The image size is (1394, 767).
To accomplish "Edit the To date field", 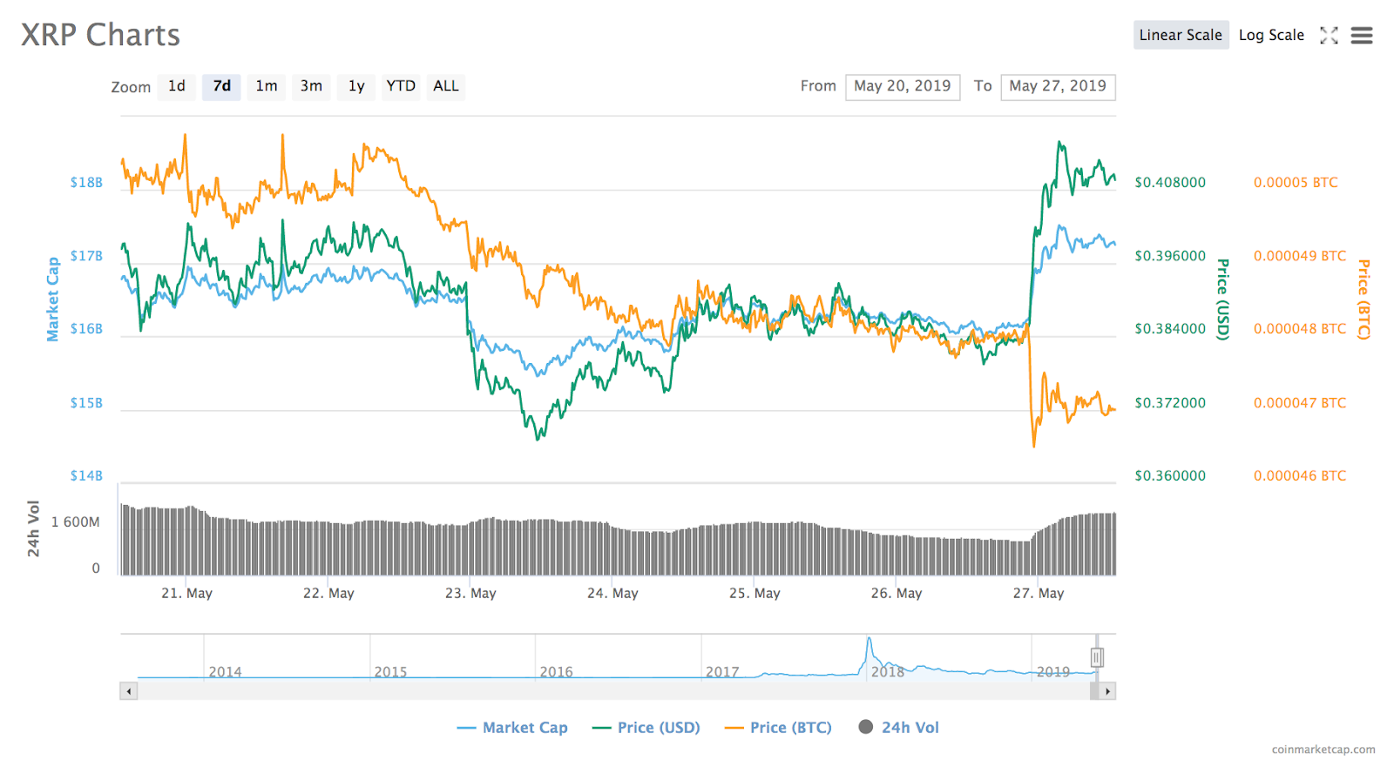I will pos(1058,86).
